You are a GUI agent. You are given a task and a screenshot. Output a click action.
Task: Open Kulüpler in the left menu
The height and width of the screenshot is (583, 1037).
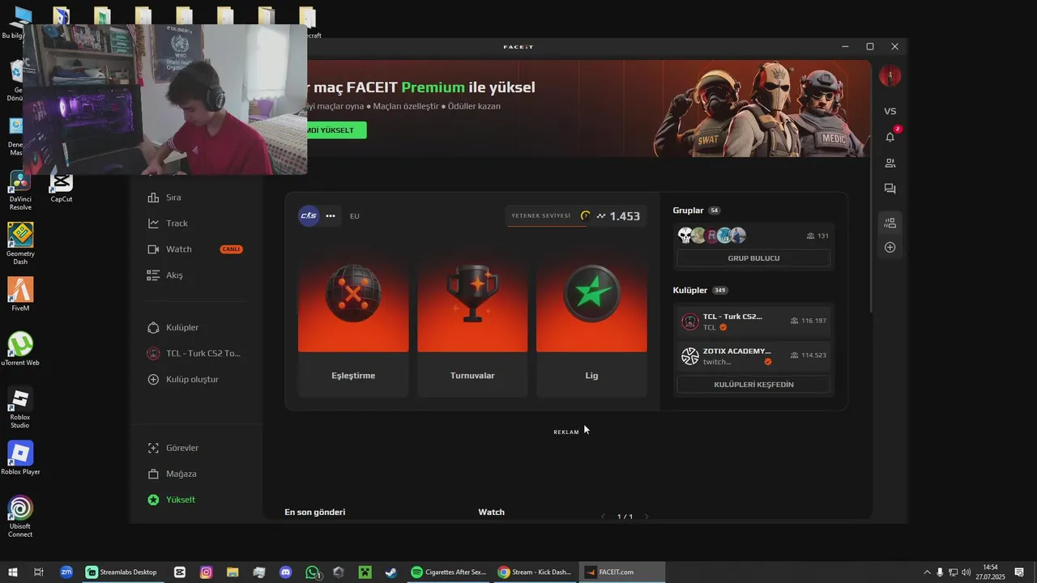[x=182, y=328]
